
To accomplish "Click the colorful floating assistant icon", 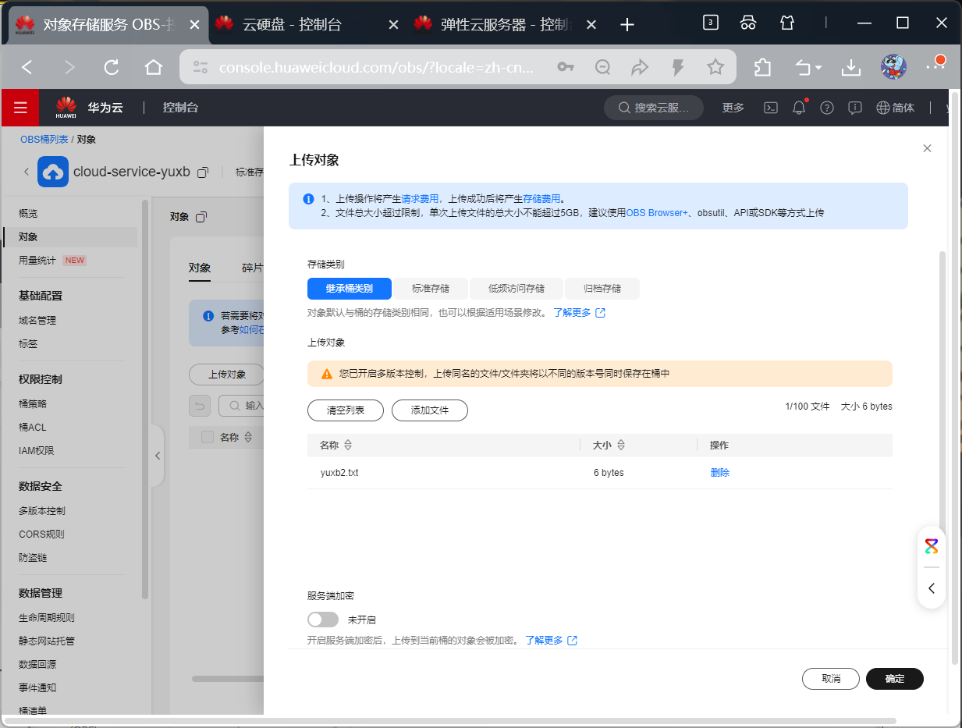I will tap(932, 545).
